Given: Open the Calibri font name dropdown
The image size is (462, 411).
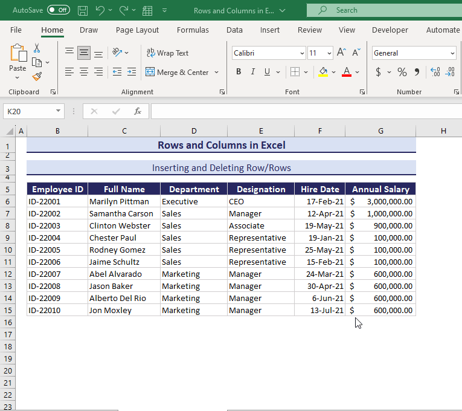Looking at the screenshot, I should coord(302,53).
